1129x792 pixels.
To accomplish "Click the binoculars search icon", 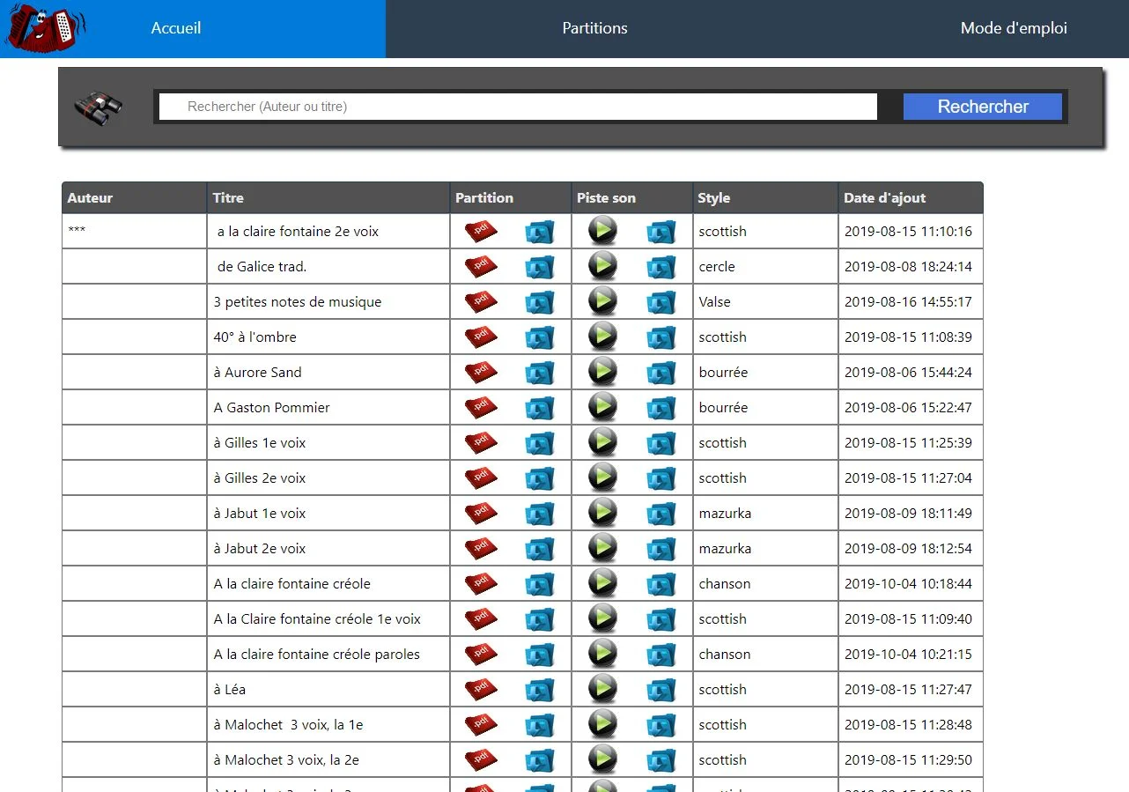I will tap(98, 108).
